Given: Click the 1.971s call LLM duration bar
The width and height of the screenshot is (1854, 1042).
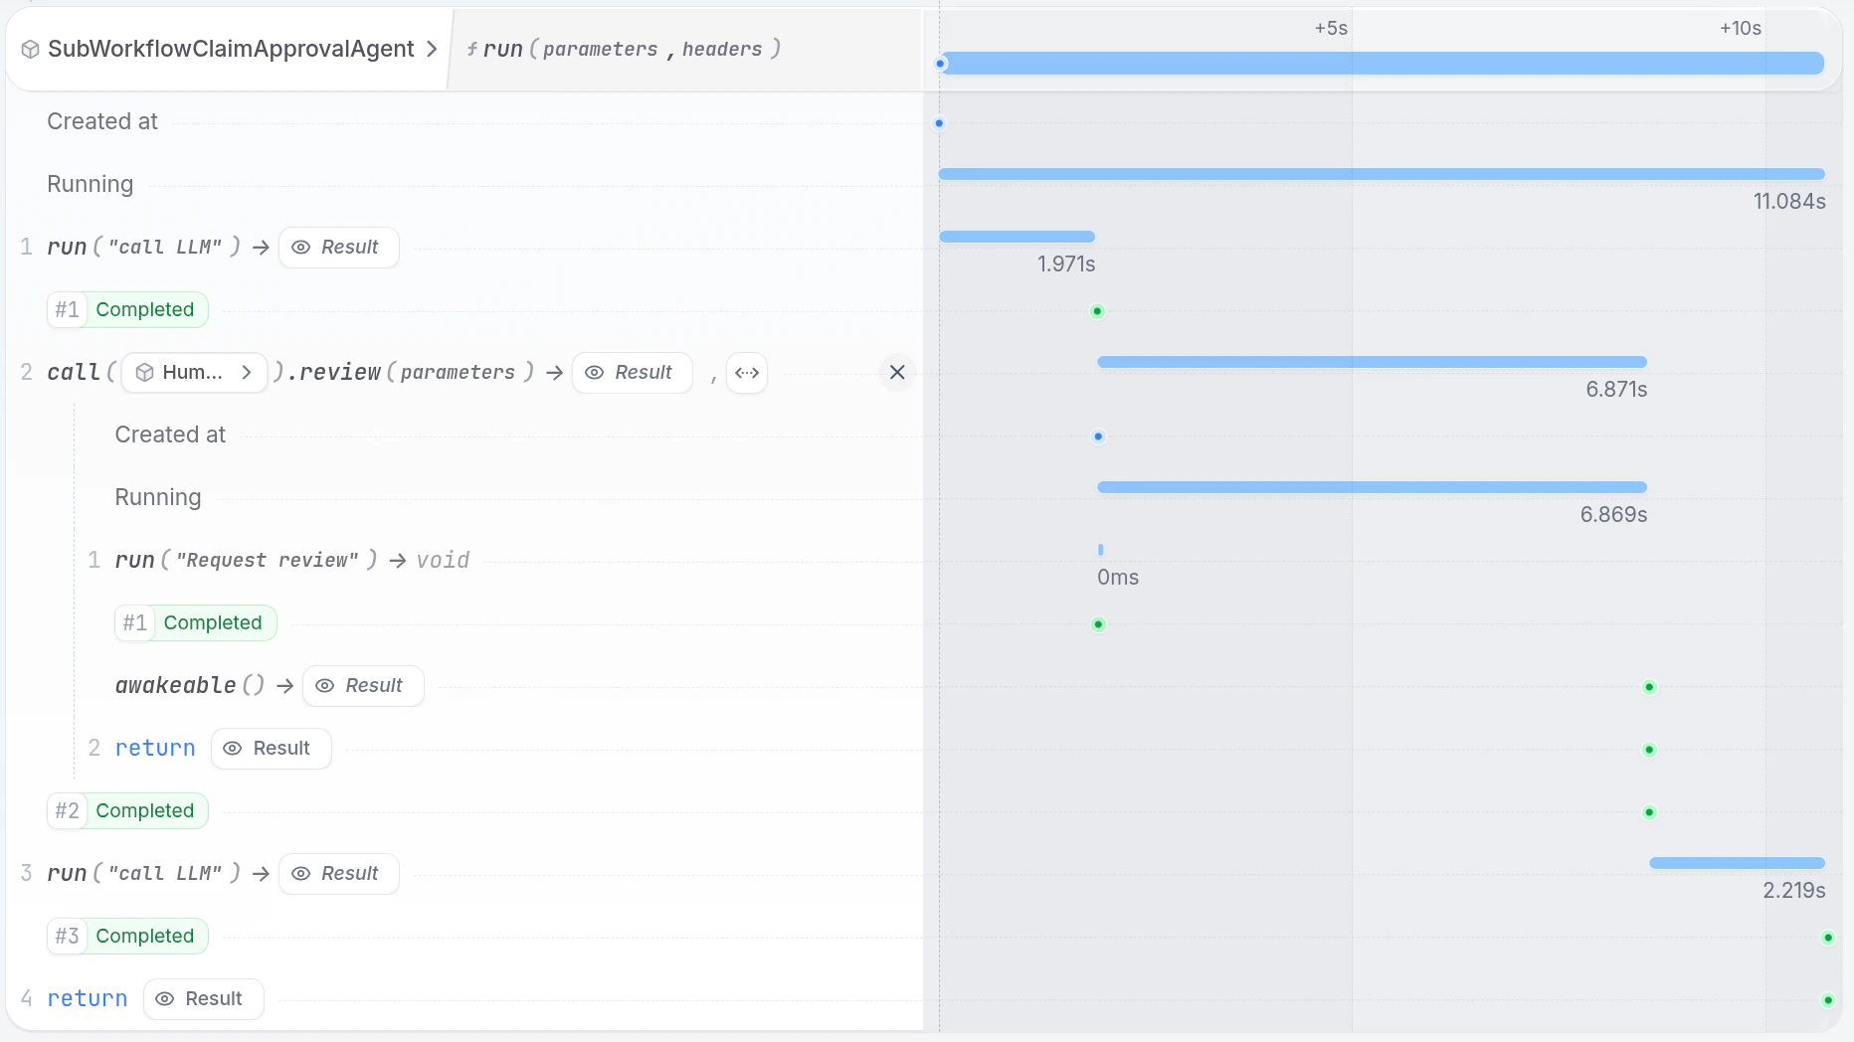Looking at the screenshot, I should coord(1017,237).
